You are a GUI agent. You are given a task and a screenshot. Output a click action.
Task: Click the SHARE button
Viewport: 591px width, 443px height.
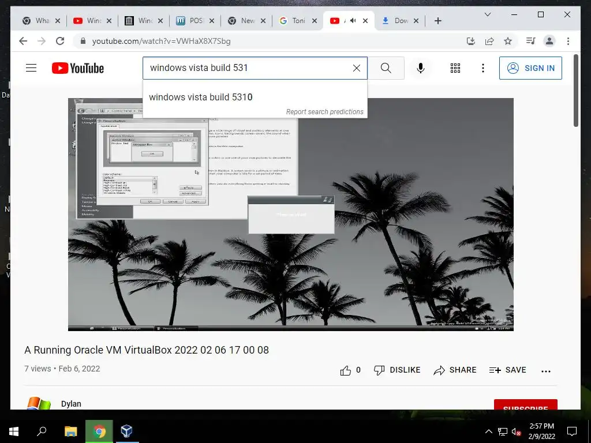coord(455,370)
